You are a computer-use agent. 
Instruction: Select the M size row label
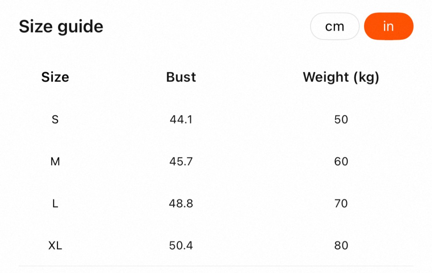coord(55,162)
